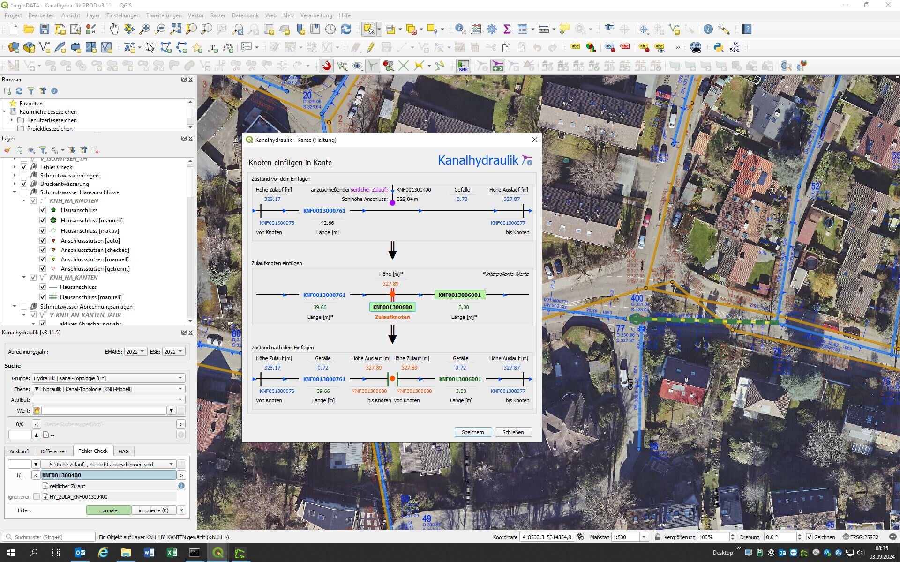900x562 pixels.
Task: Click the New Shapefile Layer icon
Action: [45, 47]
